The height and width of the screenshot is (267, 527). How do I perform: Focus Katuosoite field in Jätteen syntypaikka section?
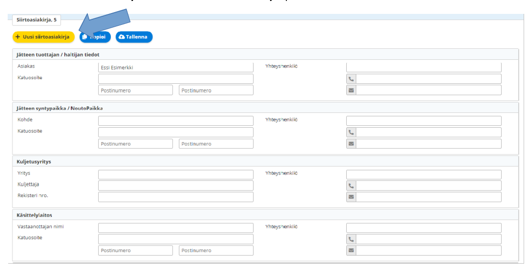176,132
